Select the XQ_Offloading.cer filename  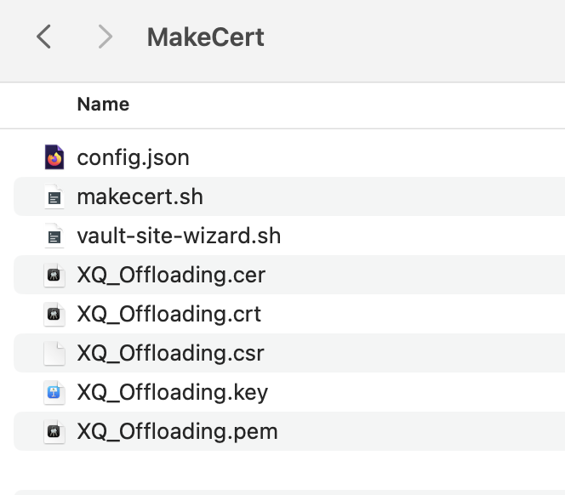[171, 276]
